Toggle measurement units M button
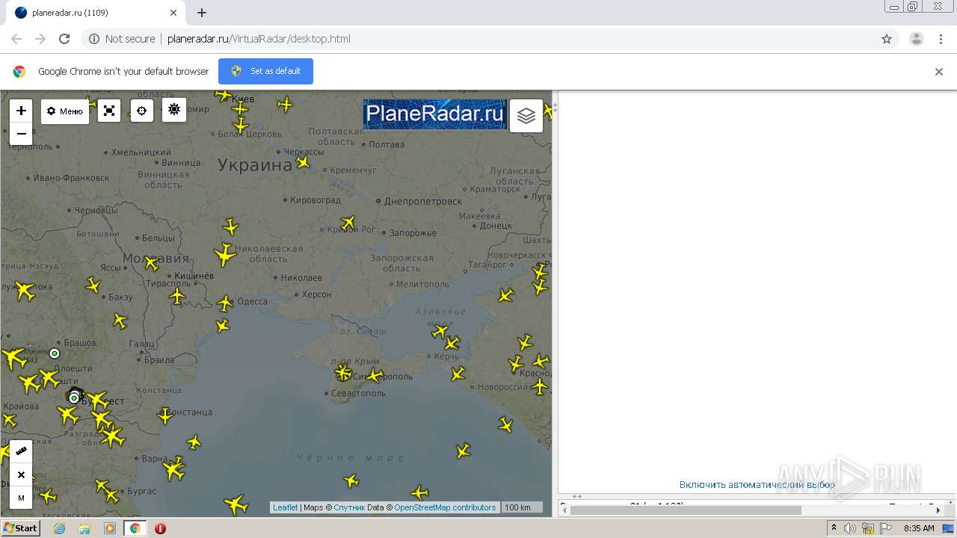The width and height of the screenshot is (957, 538). (21, 498)
